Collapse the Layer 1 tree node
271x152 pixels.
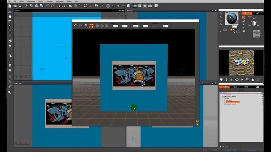221,93
